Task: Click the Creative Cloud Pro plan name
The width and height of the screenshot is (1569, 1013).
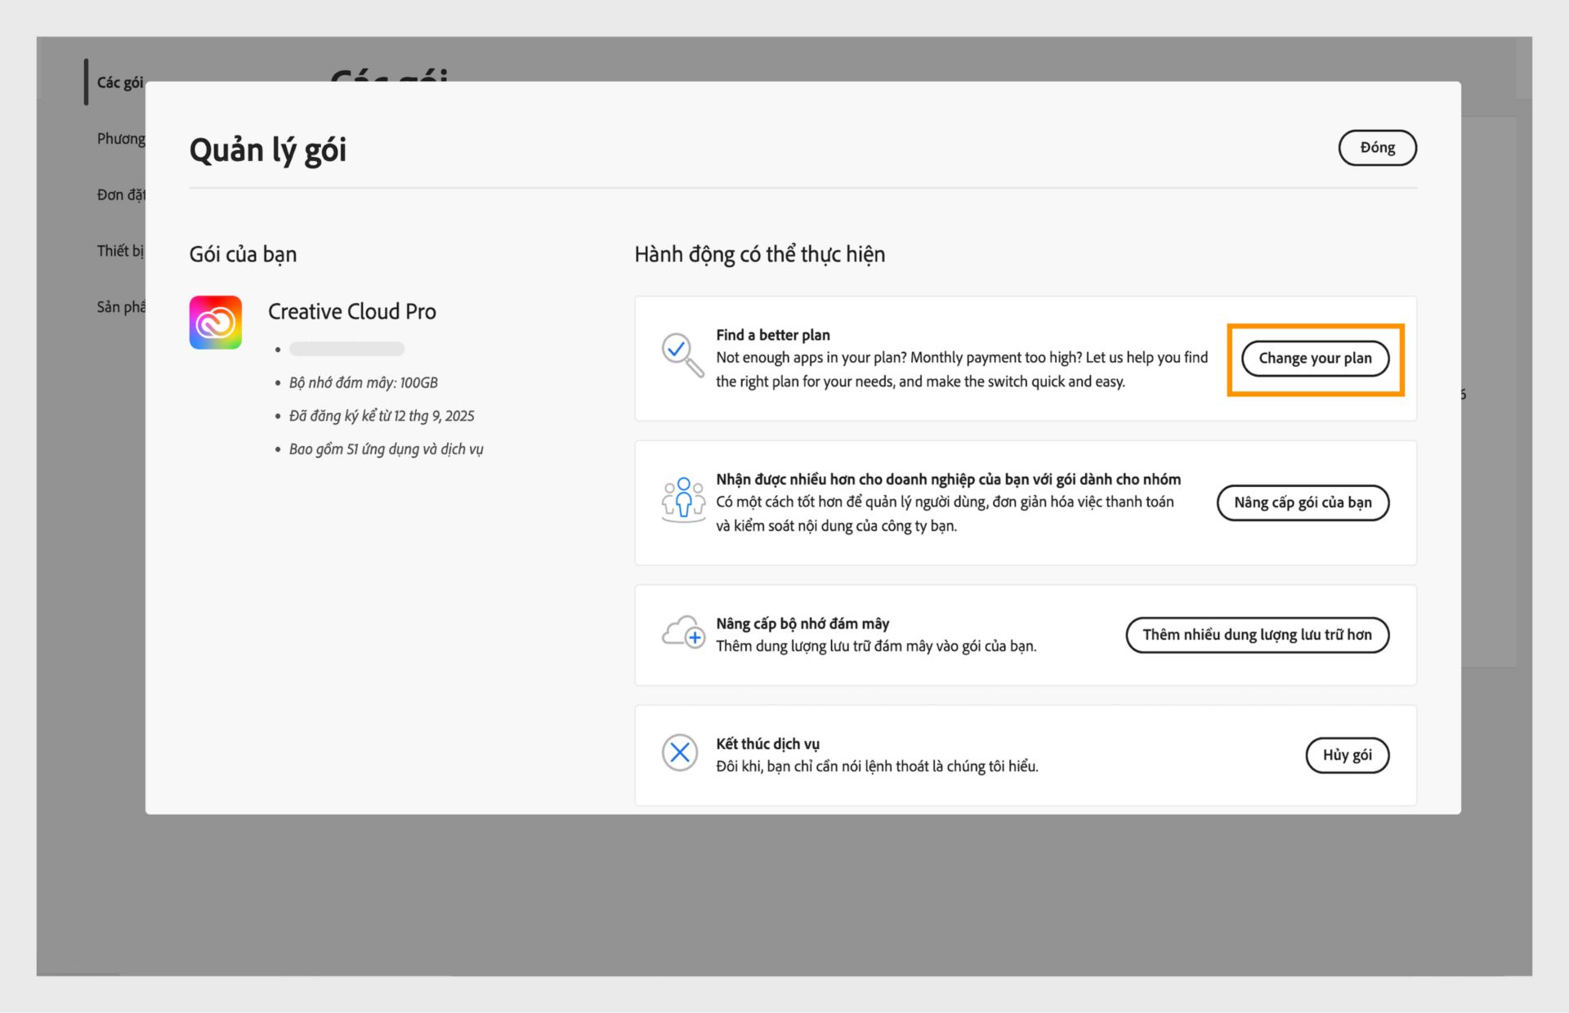Action: coord(351,311)
